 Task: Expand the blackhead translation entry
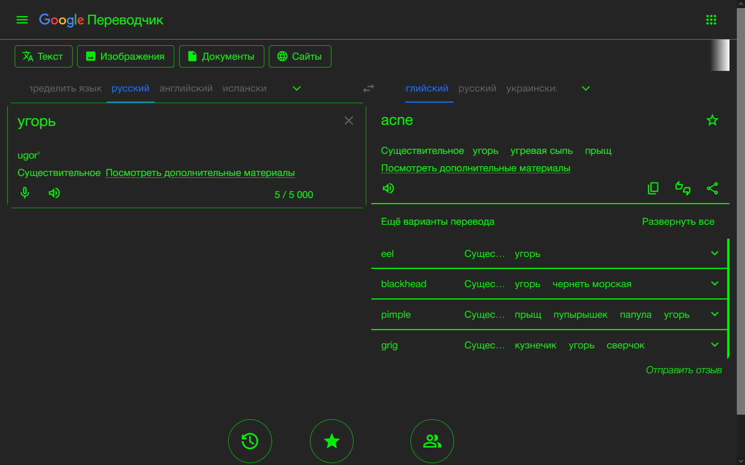click(714, 284)
